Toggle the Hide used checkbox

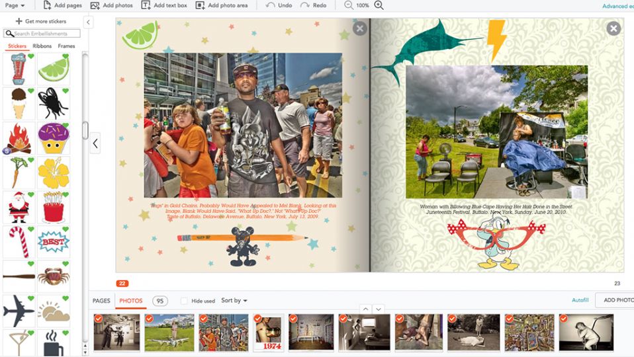click(184, 301)
